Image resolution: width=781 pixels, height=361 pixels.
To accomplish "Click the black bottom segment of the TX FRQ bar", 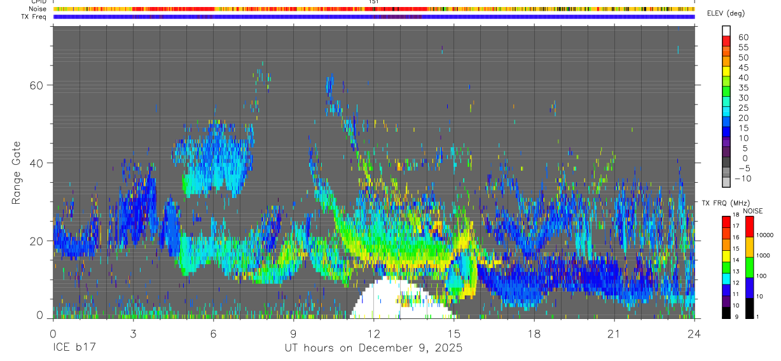I will (x=726, y=313).
